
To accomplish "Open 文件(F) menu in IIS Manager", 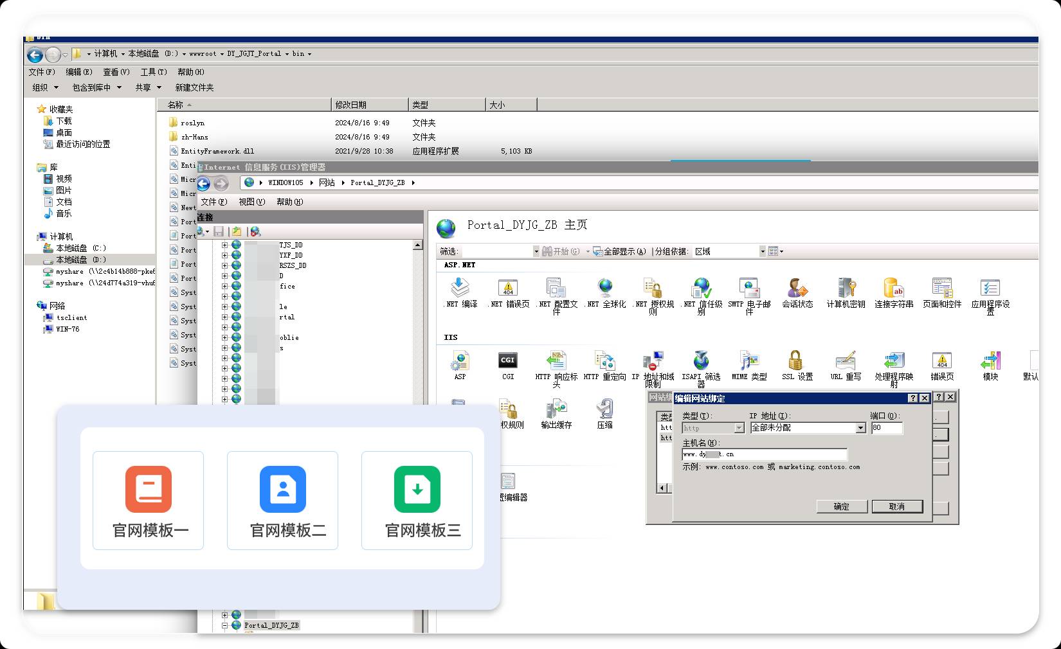I will point(214,202).
